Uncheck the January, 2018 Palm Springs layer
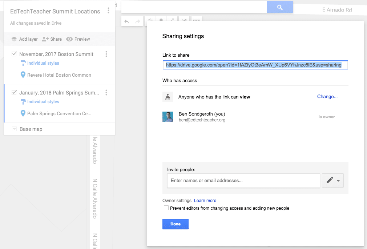Screen dimensions: 367x249 (x=14, y=93)
